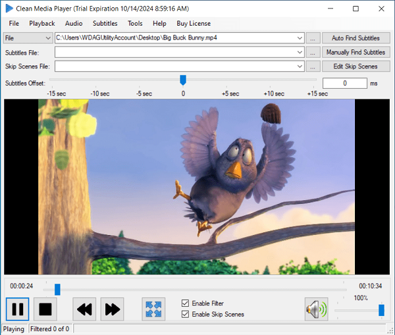This screenshot has height=335, width=395.
Task: Uncheck Enable Filter checkbox
Action: coord(185,303)
